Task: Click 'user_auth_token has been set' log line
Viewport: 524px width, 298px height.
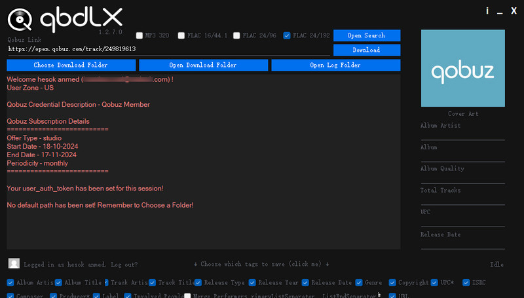Action: 85,189
